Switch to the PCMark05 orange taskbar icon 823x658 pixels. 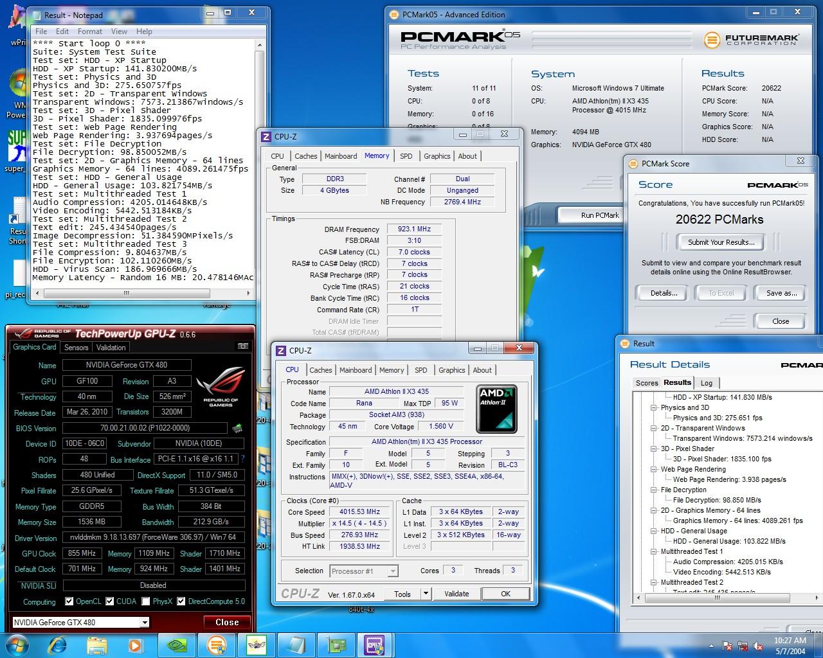click(x=217, y=645)
